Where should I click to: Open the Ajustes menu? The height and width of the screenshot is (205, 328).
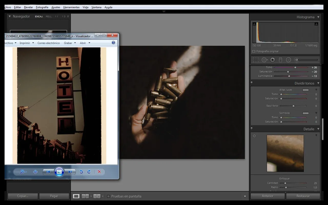(56, 7)
